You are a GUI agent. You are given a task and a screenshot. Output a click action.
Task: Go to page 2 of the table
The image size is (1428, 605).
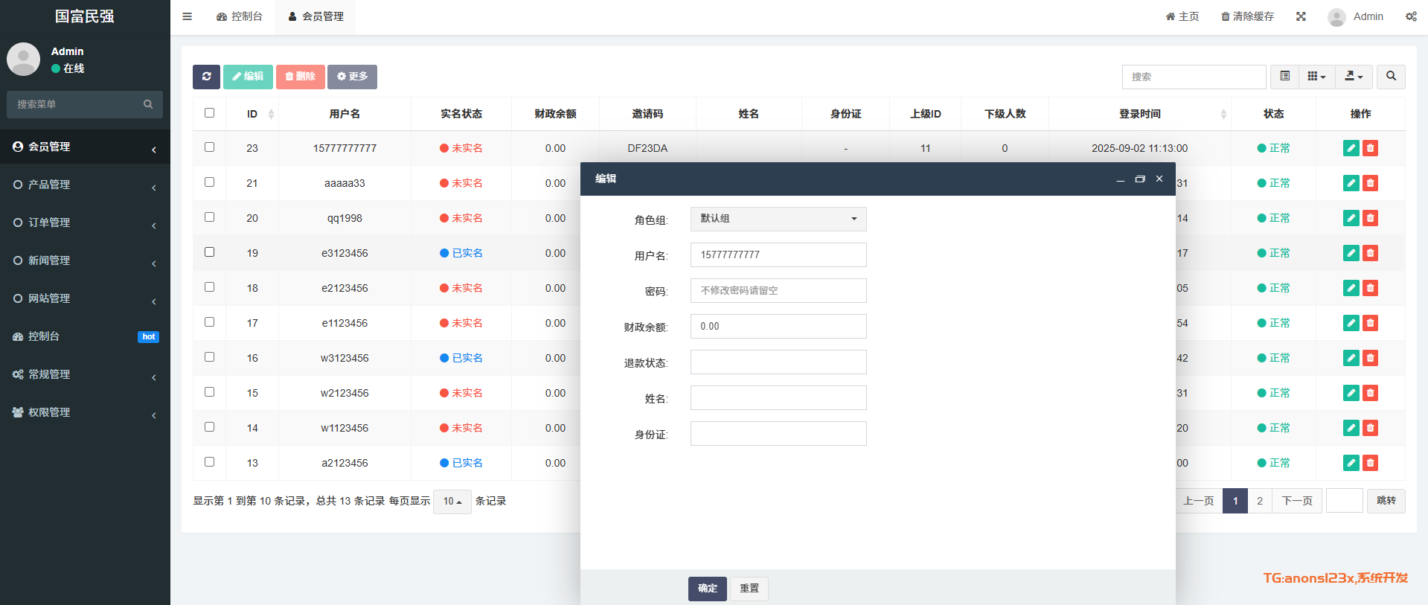click(x=1259, y=501)
